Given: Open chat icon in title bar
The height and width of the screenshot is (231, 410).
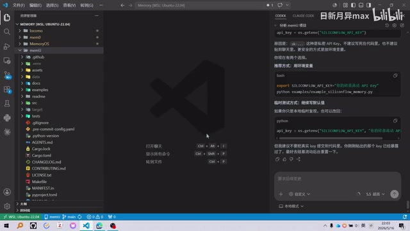Looking at the screenshot, I should pyautogui.click(x=280, y=5).
